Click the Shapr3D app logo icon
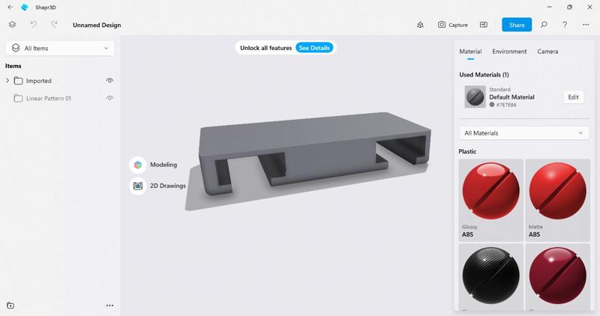This screenshot has height=316, width=600. [25, 7]
